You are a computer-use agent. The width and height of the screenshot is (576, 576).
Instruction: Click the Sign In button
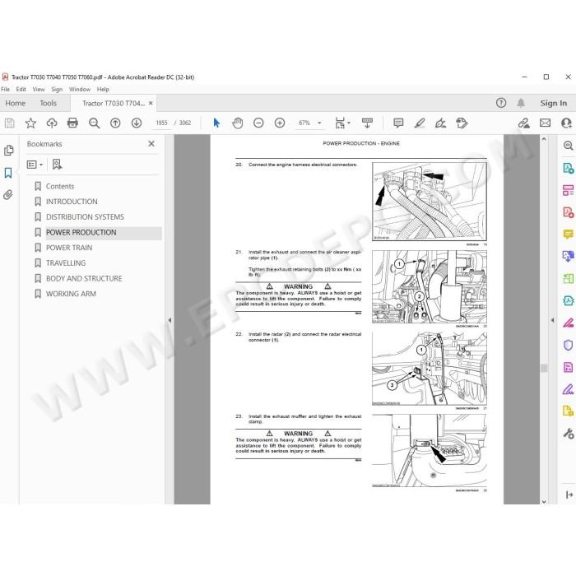click(553, 103)
